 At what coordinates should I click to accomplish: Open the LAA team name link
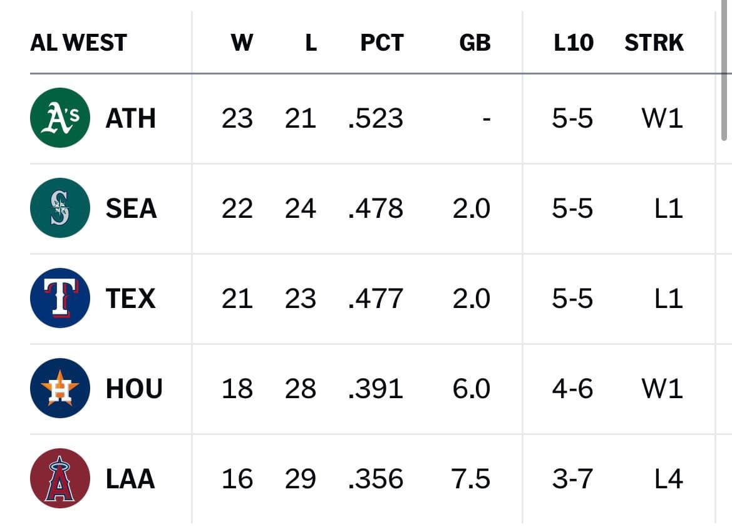(x=130, y=478)
